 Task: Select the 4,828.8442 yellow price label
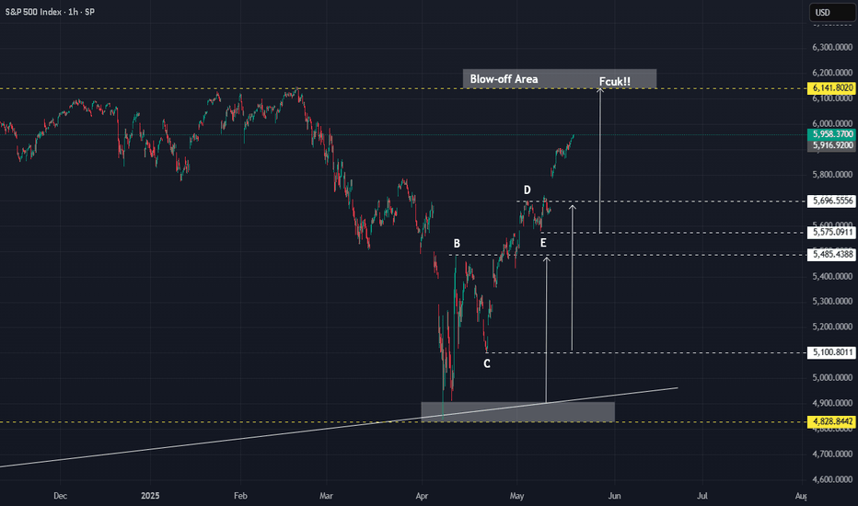pyautogui.click(x=832, y=421)
